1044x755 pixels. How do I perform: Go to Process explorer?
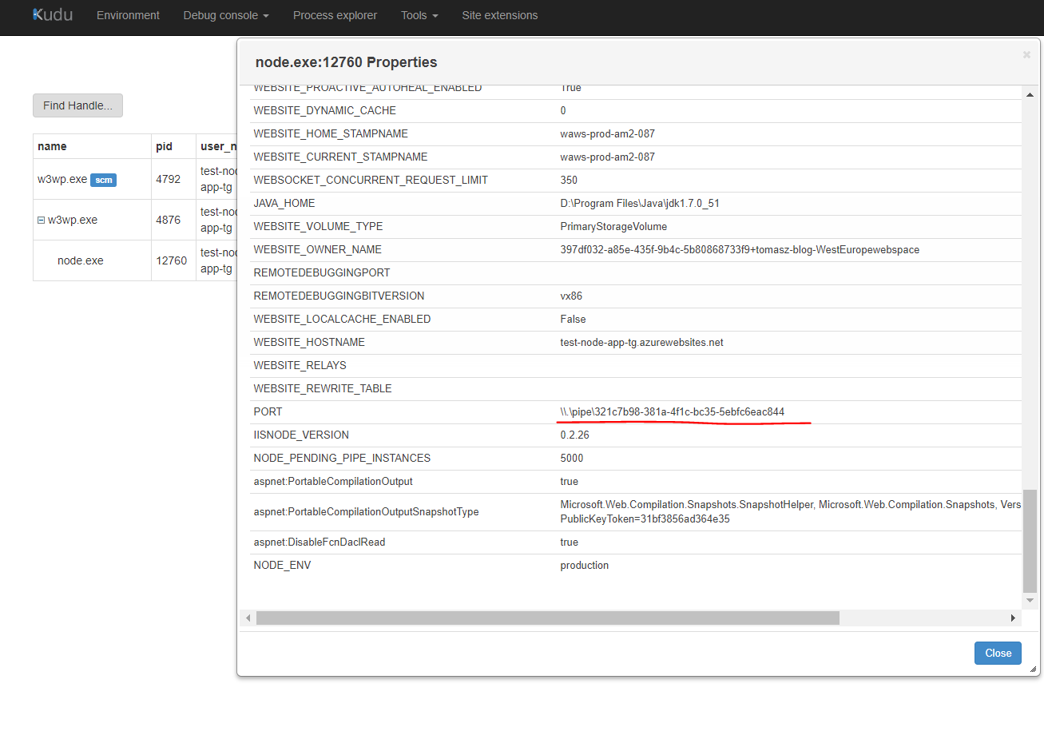[x=335, y=15]
